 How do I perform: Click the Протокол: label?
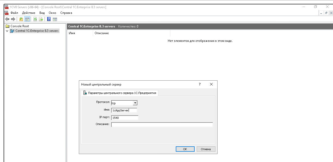103,102
